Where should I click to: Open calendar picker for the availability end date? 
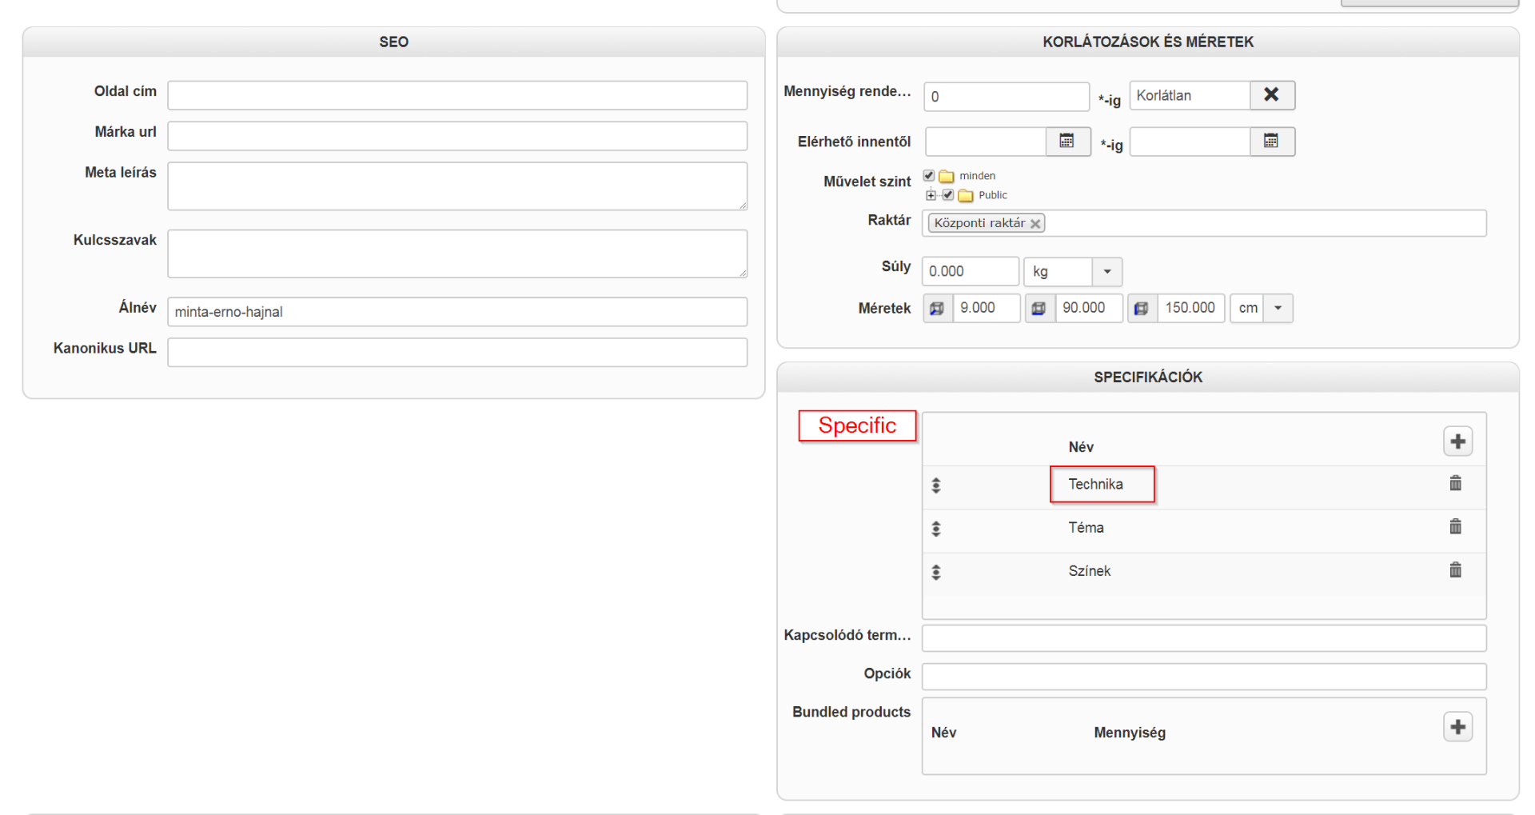click(1272, 142)
